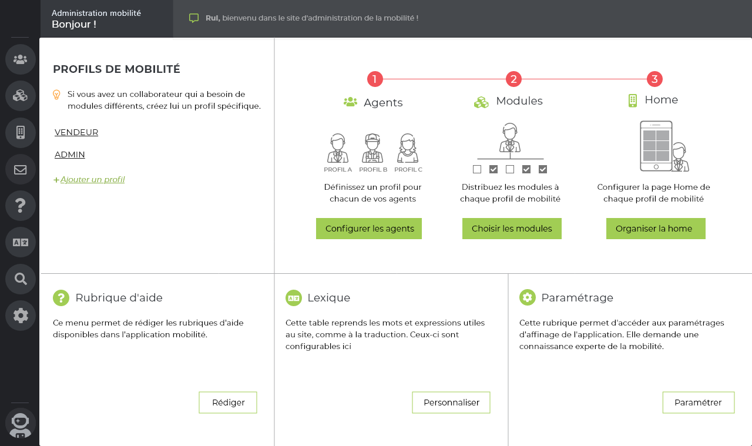This screenshot has height=446, width=752.
Task: Open the VENDEUR profile
Action: (76, 132)
